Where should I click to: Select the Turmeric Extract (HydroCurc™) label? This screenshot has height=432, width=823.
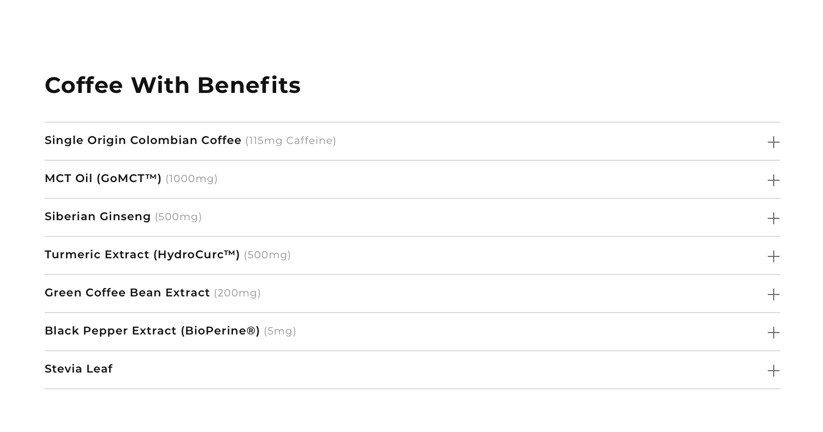coord(142,255)
